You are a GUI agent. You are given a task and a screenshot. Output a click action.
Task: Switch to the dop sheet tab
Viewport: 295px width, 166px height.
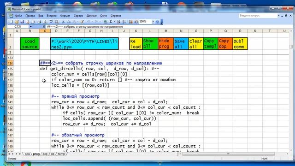tap(45, 154)
